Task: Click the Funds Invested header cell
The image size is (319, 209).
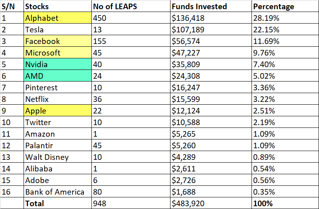Action: (210, 6)
